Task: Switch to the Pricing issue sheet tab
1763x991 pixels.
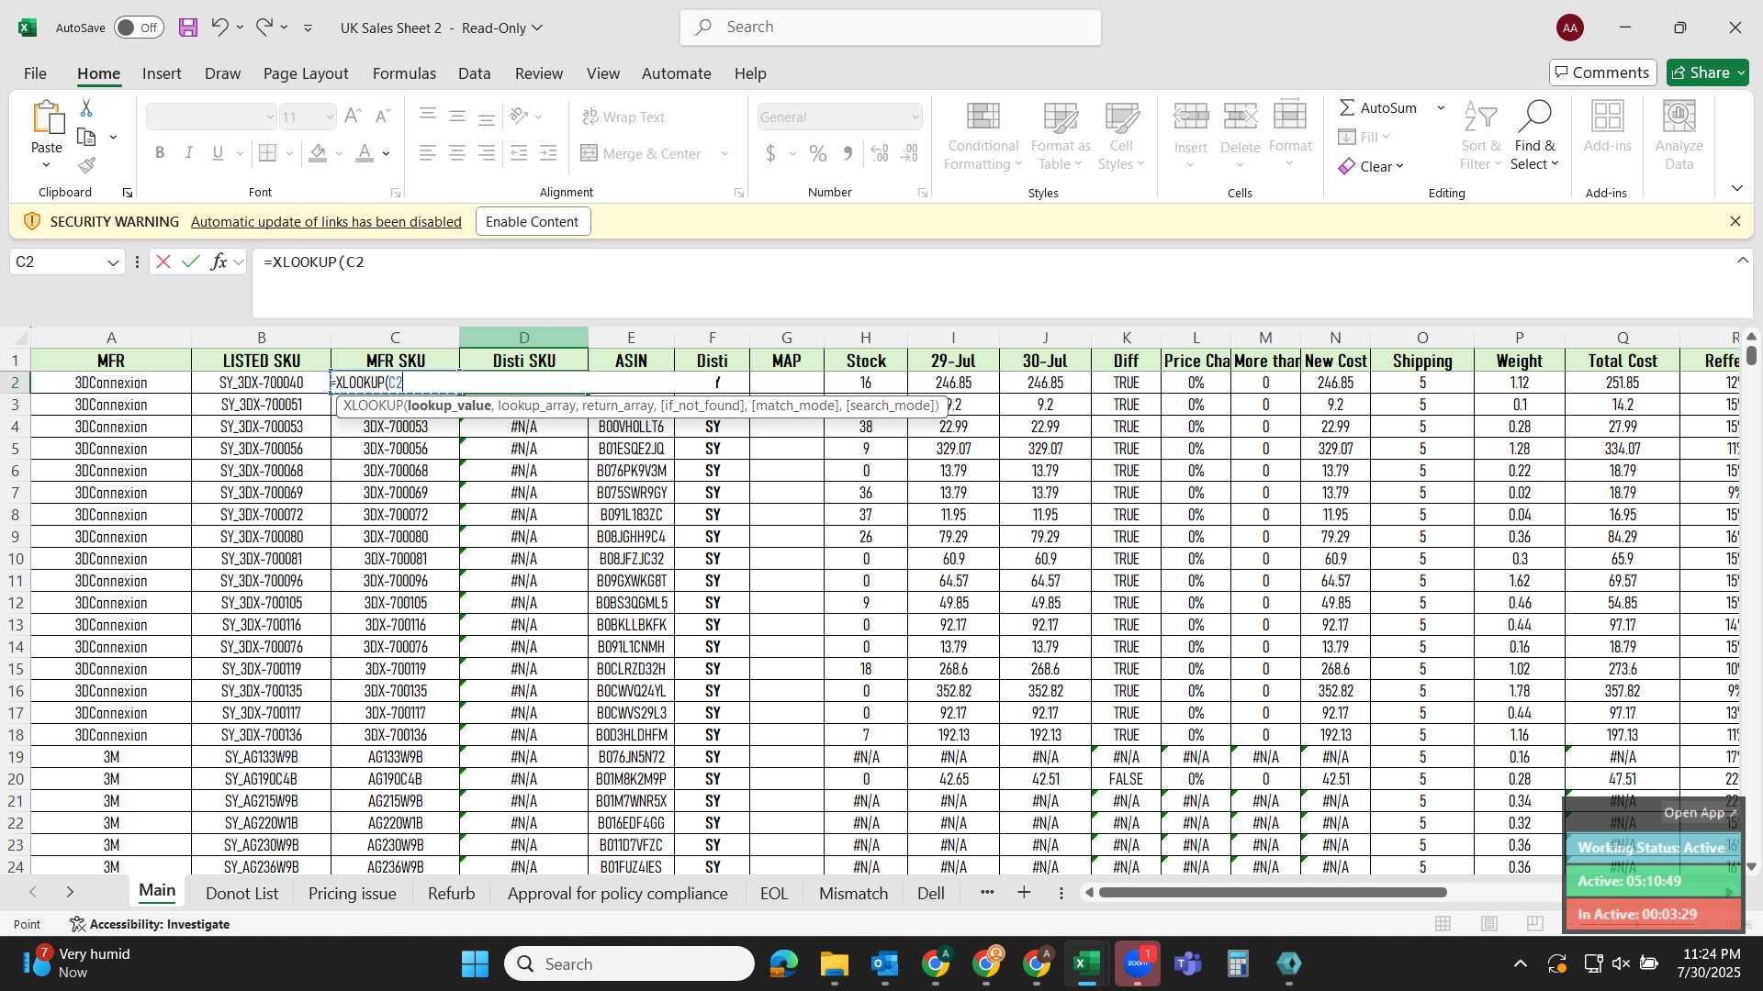Action: point(352,893)
